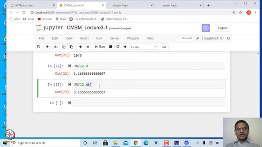Rename notebook title CMSM_Lecture3-1
This screenshot has height=147, width=262.
(x=87, y=28)
